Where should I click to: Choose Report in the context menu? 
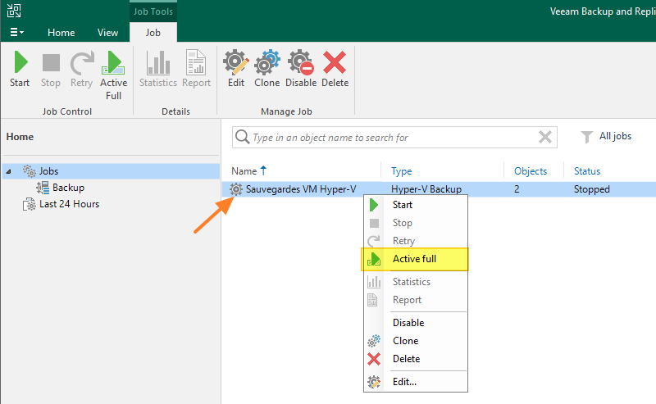416,300
